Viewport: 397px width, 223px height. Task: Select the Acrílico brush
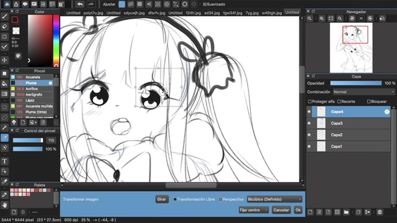32,89
